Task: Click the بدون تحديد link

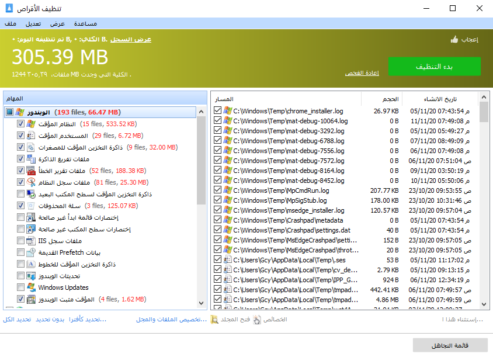Action: (x=50, y=320)
